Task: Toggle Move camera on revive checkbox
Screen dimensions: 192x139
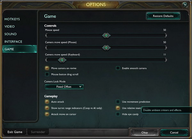Action: pyautogui.click(x=47, y=68)
